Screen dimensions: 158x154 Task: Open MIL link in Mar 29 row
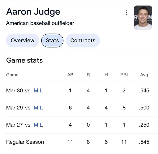pos(38,108)
